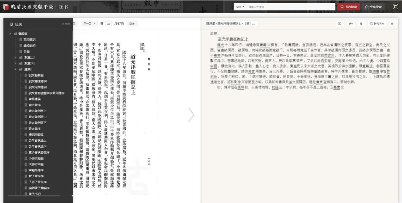Click the 全库检索 button

(373, 7)
